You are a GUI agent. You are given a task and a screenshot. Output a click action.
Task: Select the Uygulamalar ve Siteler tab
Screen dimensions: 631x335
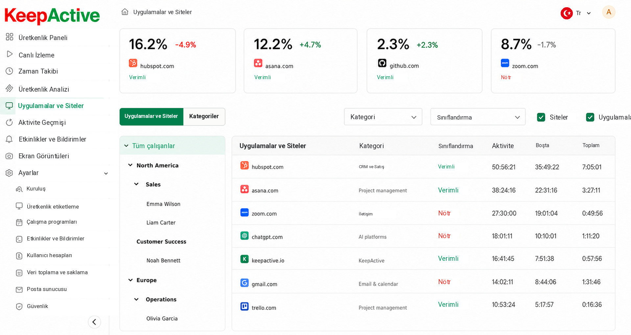[x=151, y=117]
